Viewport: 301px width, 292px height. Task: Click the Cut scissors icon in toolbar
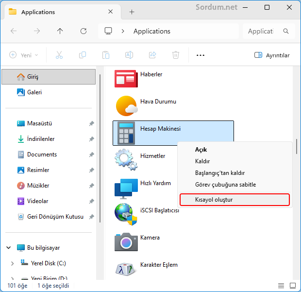point(59,55)
